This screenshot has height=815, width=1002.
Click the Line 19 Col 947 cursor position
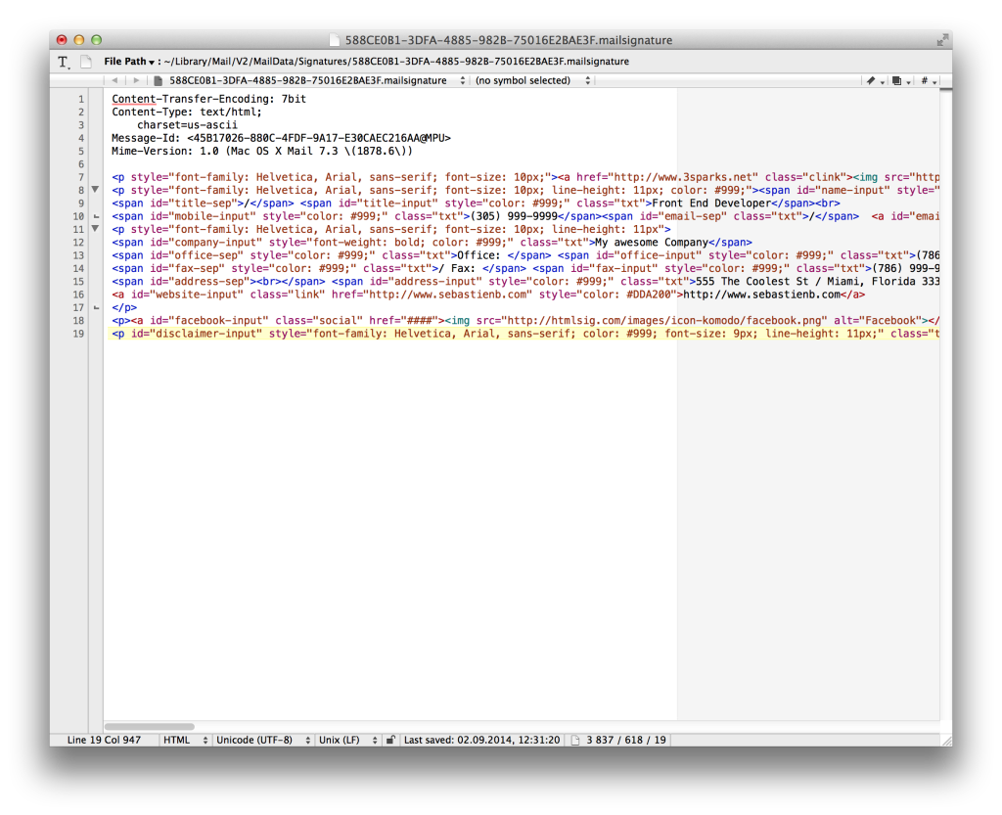[x=104, y=741]
